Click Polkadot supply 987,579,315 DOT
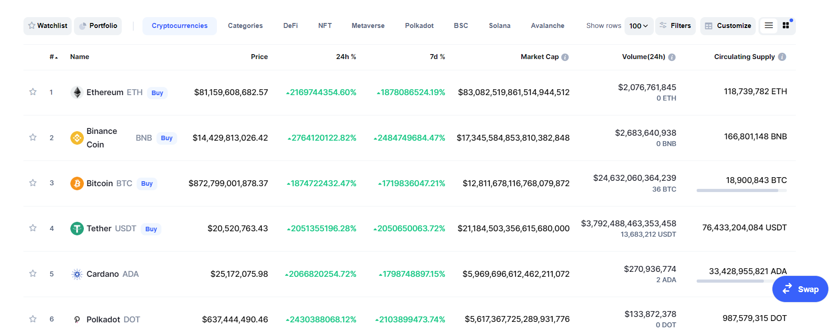This screenshot has width=836, height=330. 755,318
